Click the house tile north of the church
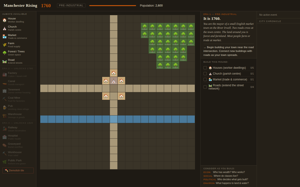 [114, 73]
